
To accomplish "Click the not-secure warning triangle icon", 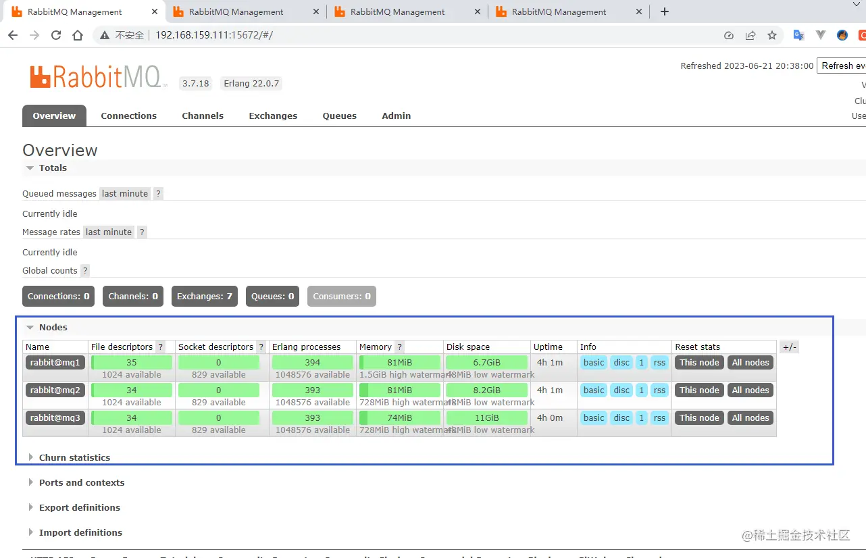I will pos(105,35).
